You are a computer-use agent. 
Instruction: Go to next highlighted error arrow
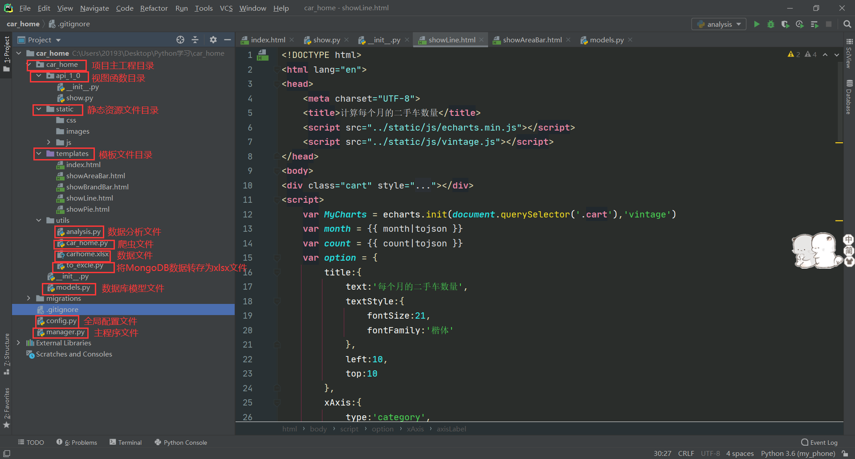pyautogui.click(x=837, y=54)
